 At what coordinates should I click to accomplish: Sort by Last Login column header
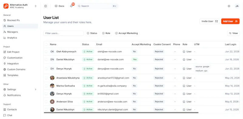(231, 44)
